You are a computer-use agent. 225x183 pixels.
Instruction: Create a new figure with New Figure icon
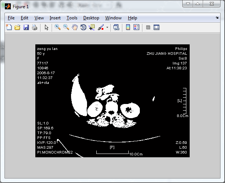pos(9,27)
